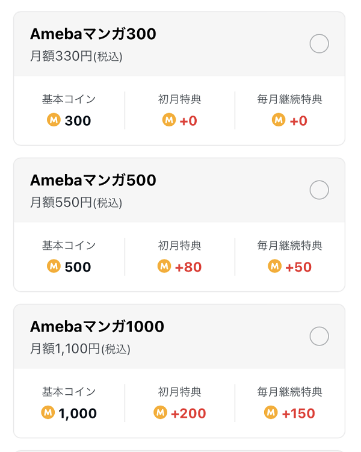Click the 月額330円(税込) price text
Image resolution: width=361 pixels, height=452 pixels.
76,56
